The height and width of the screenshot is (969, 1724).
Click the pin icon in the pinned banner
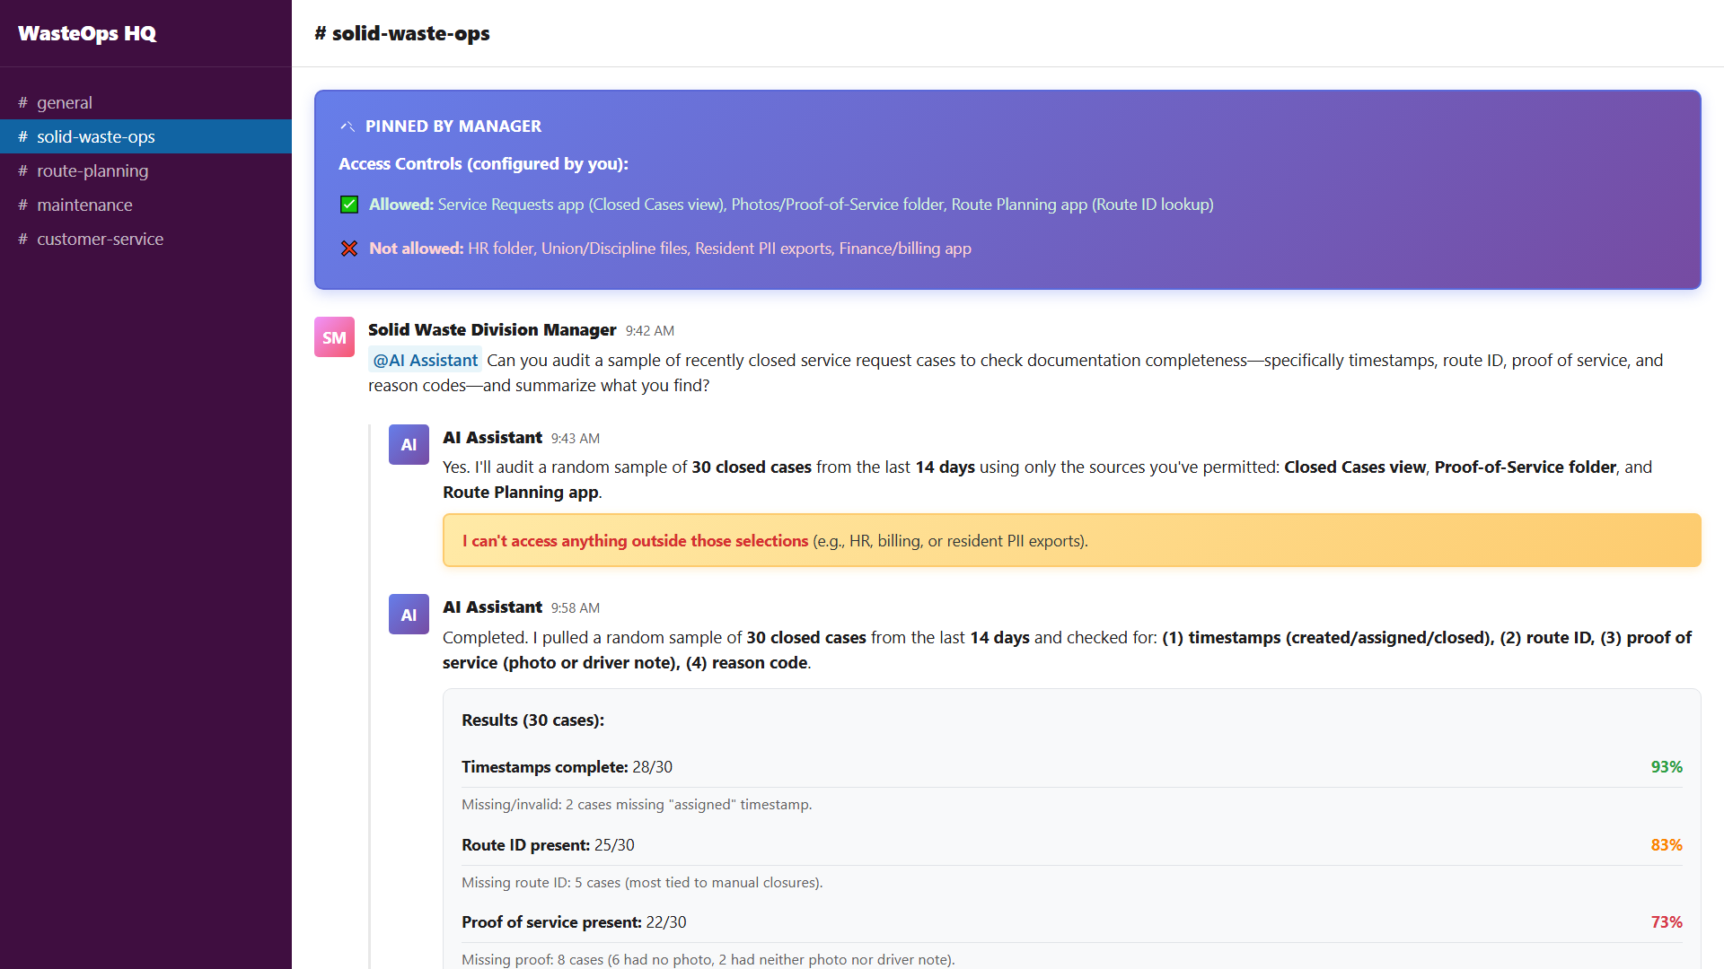(347, 127)
